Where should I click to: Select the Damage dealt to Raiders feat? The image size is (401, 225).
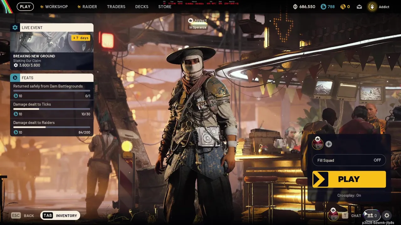pyautogui.click(x=52, y=127)
